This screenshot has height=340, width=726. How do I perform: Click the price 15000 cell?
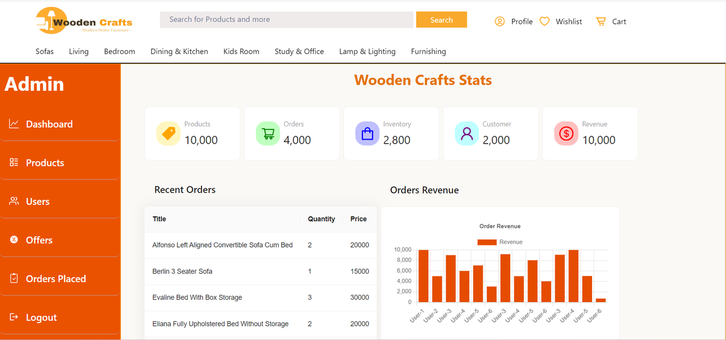[360, 271]
